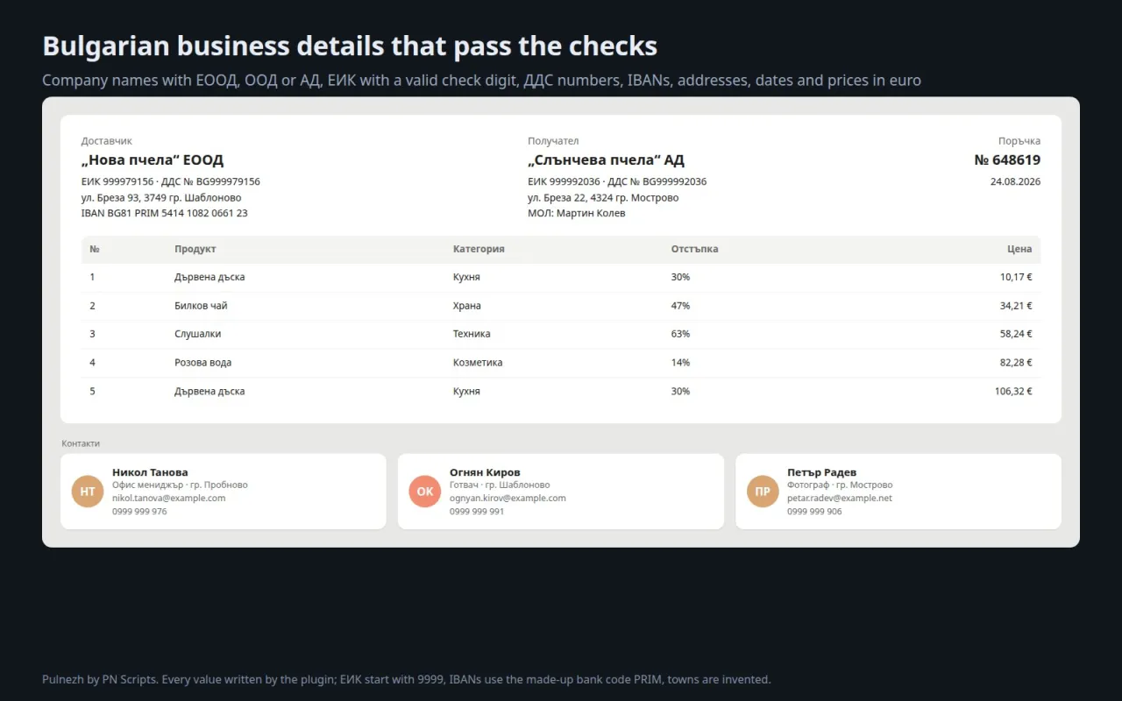Click the ПР avatar for Петър Радев

[763, 492]
